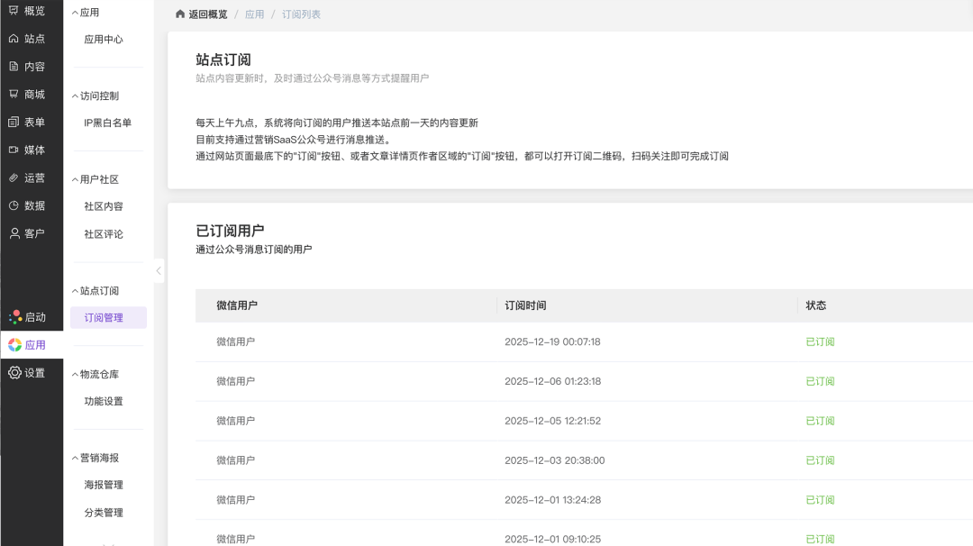The height and width of the screenshot is (546, 973).
Task: Select subscription time 2025-12-03 20:38:00
Action: pyautogui.click(x=555, y=460)
